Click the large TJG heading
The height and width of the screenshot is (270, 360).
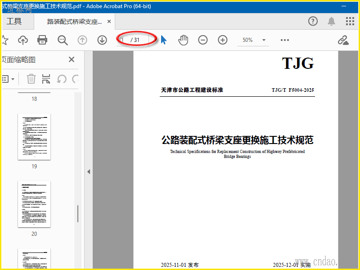[x=298, y=63]
